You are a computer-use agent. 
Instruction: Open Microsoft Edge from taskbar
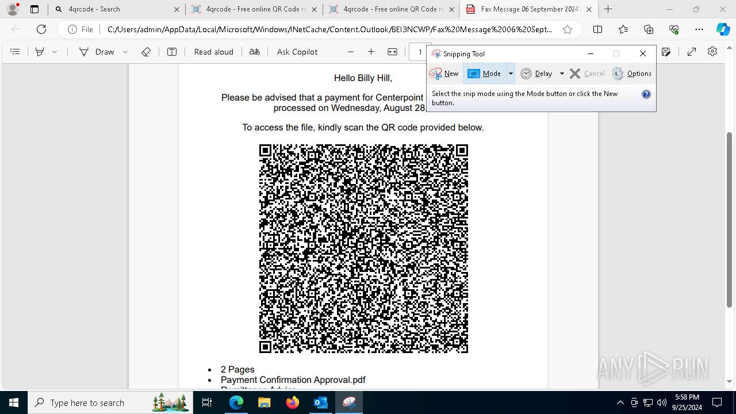click(x=236, y=402)
